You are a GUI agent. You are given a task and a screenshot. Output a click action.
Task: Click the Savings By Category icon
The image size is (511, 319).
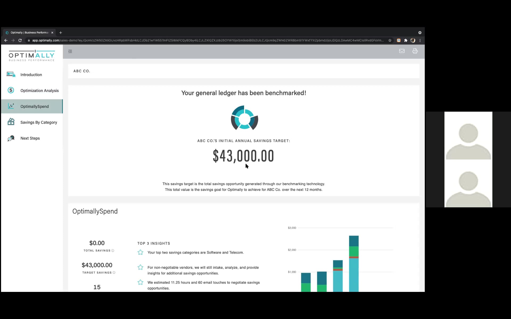point(11,122)
